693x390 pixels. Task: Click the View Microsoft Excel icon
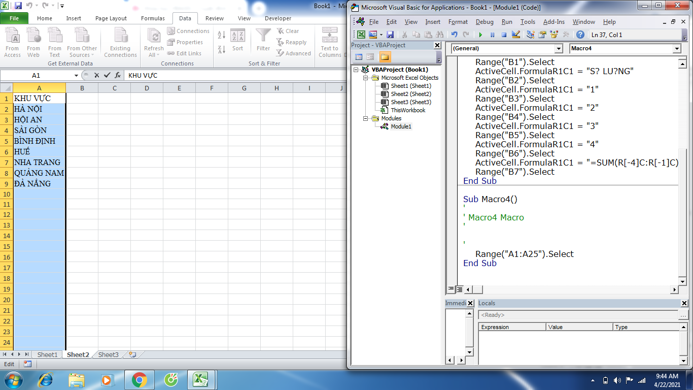[361, 35]
